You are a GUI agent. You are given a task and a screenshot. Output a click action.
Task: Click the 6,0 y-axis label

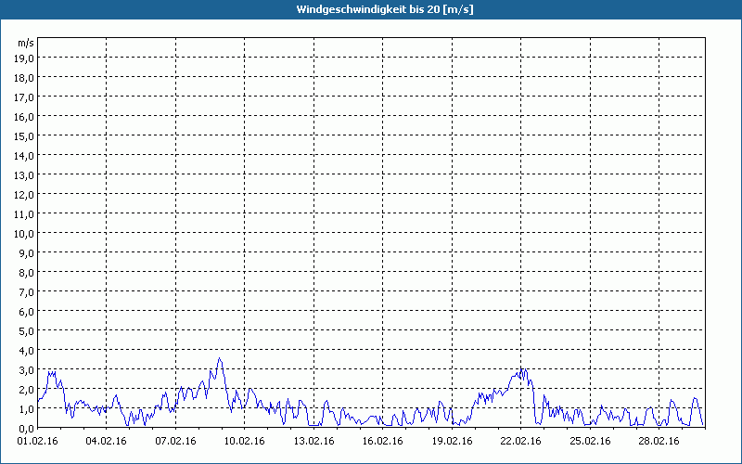(x=26, y=312)
